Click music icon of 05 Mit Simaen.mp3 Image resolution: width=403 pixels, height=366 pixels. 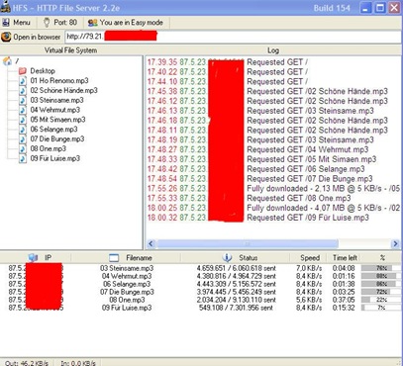pos(23,120)
